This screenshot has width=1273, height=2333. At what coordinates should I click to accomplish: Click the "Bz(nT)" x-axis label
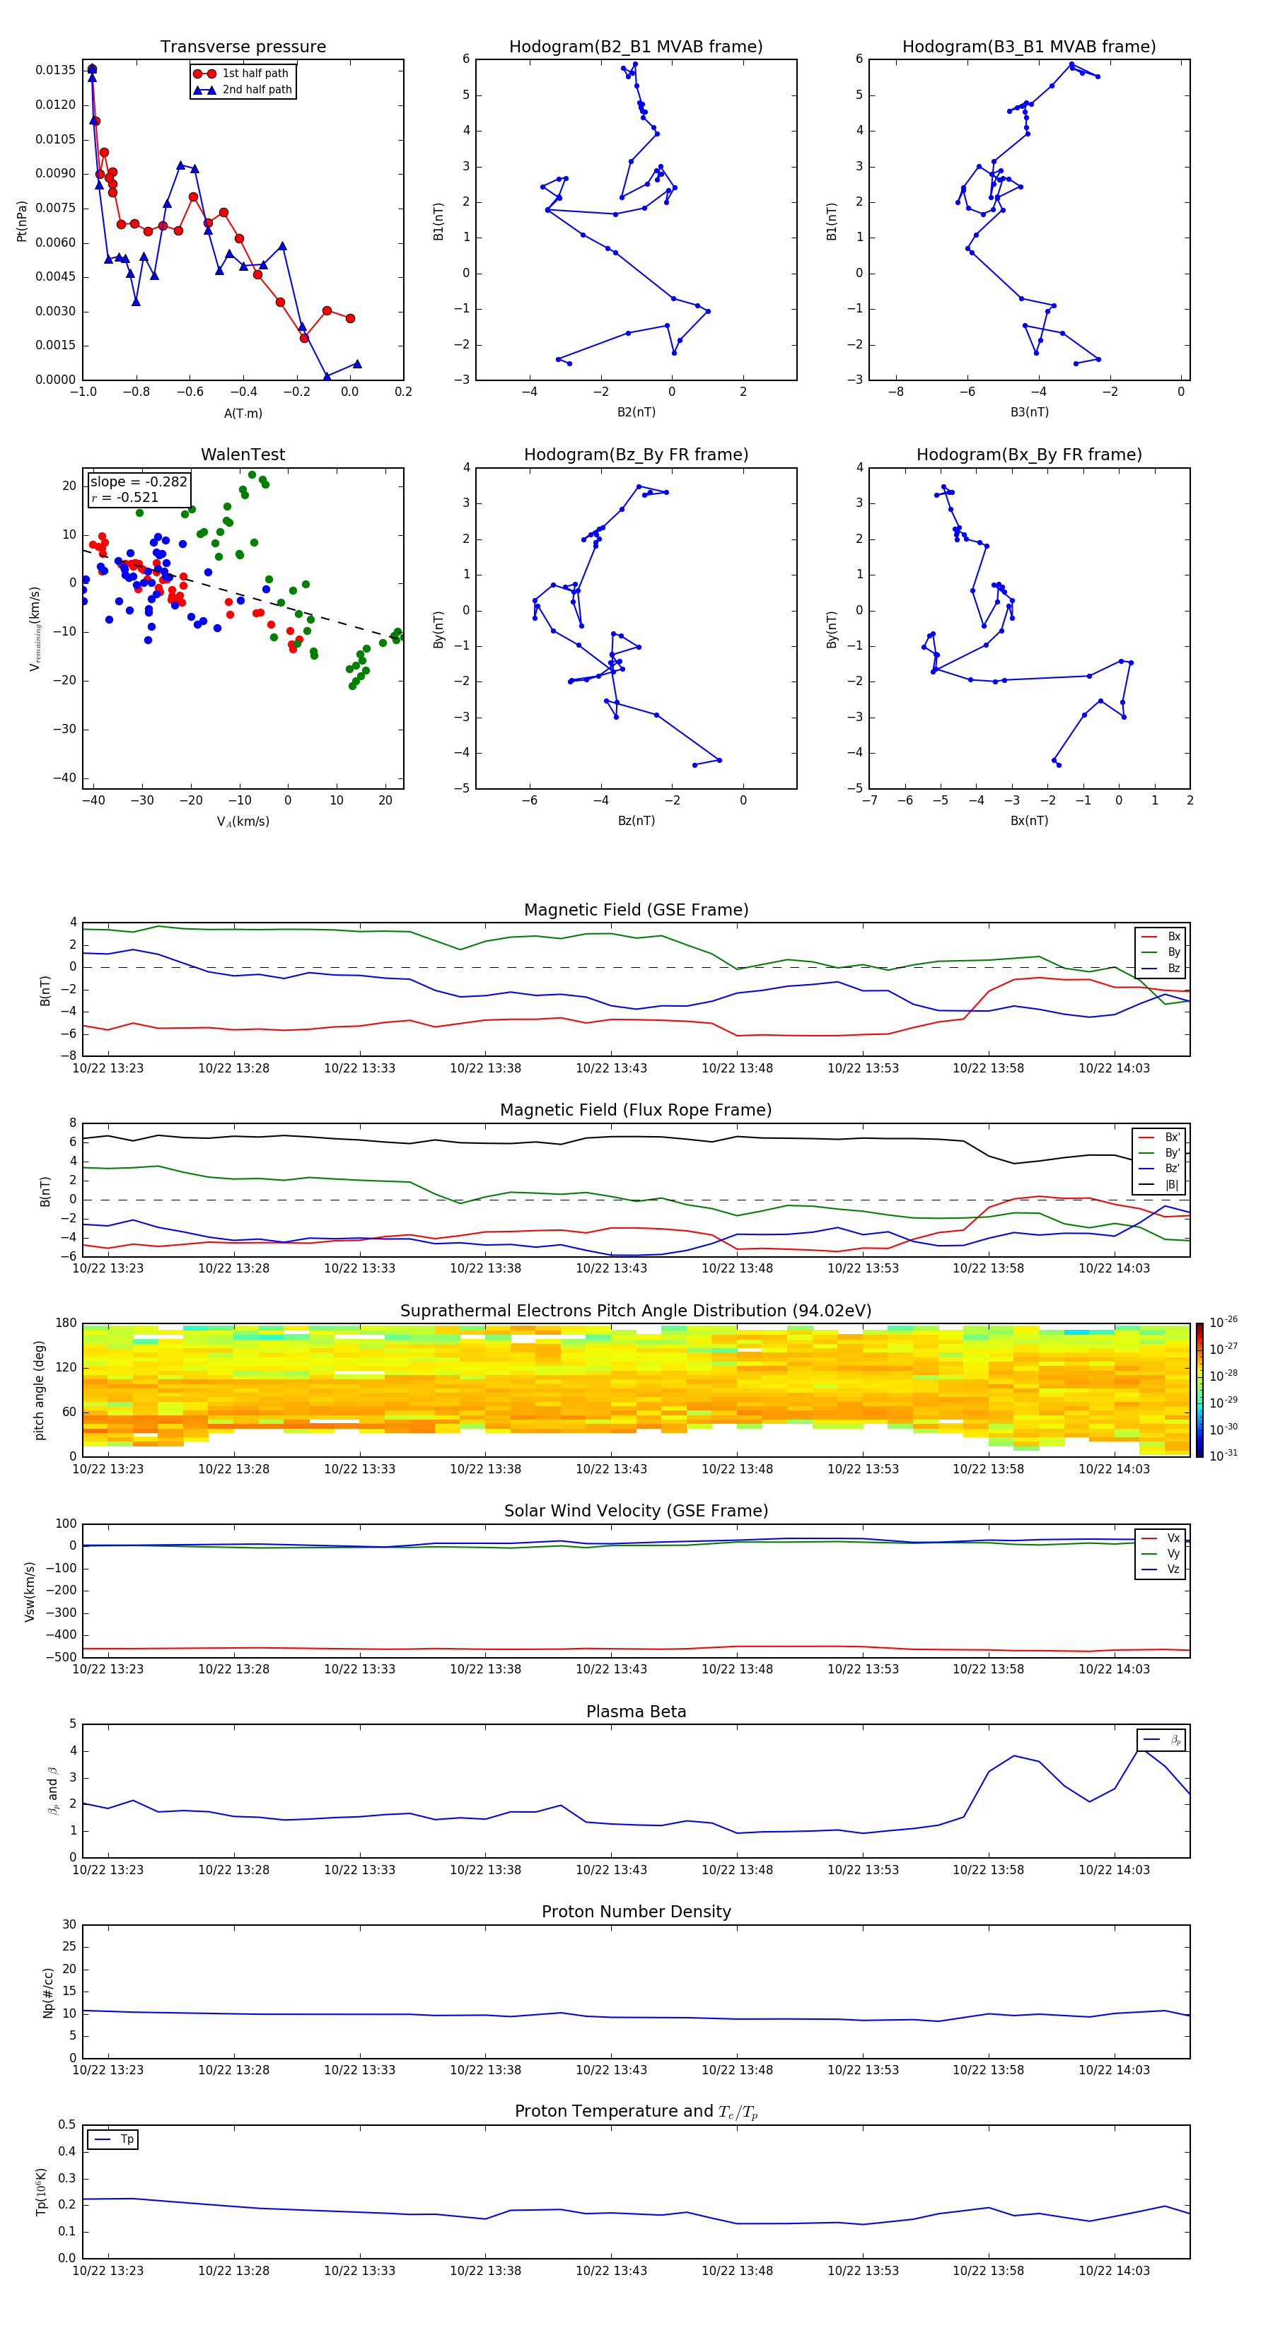(636, 821)
